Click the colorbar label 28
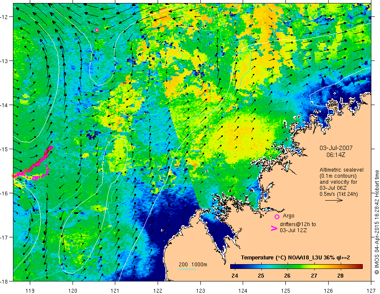Image resolution: width=380 pixels, height=294 pixels. [x=341, y=275]
